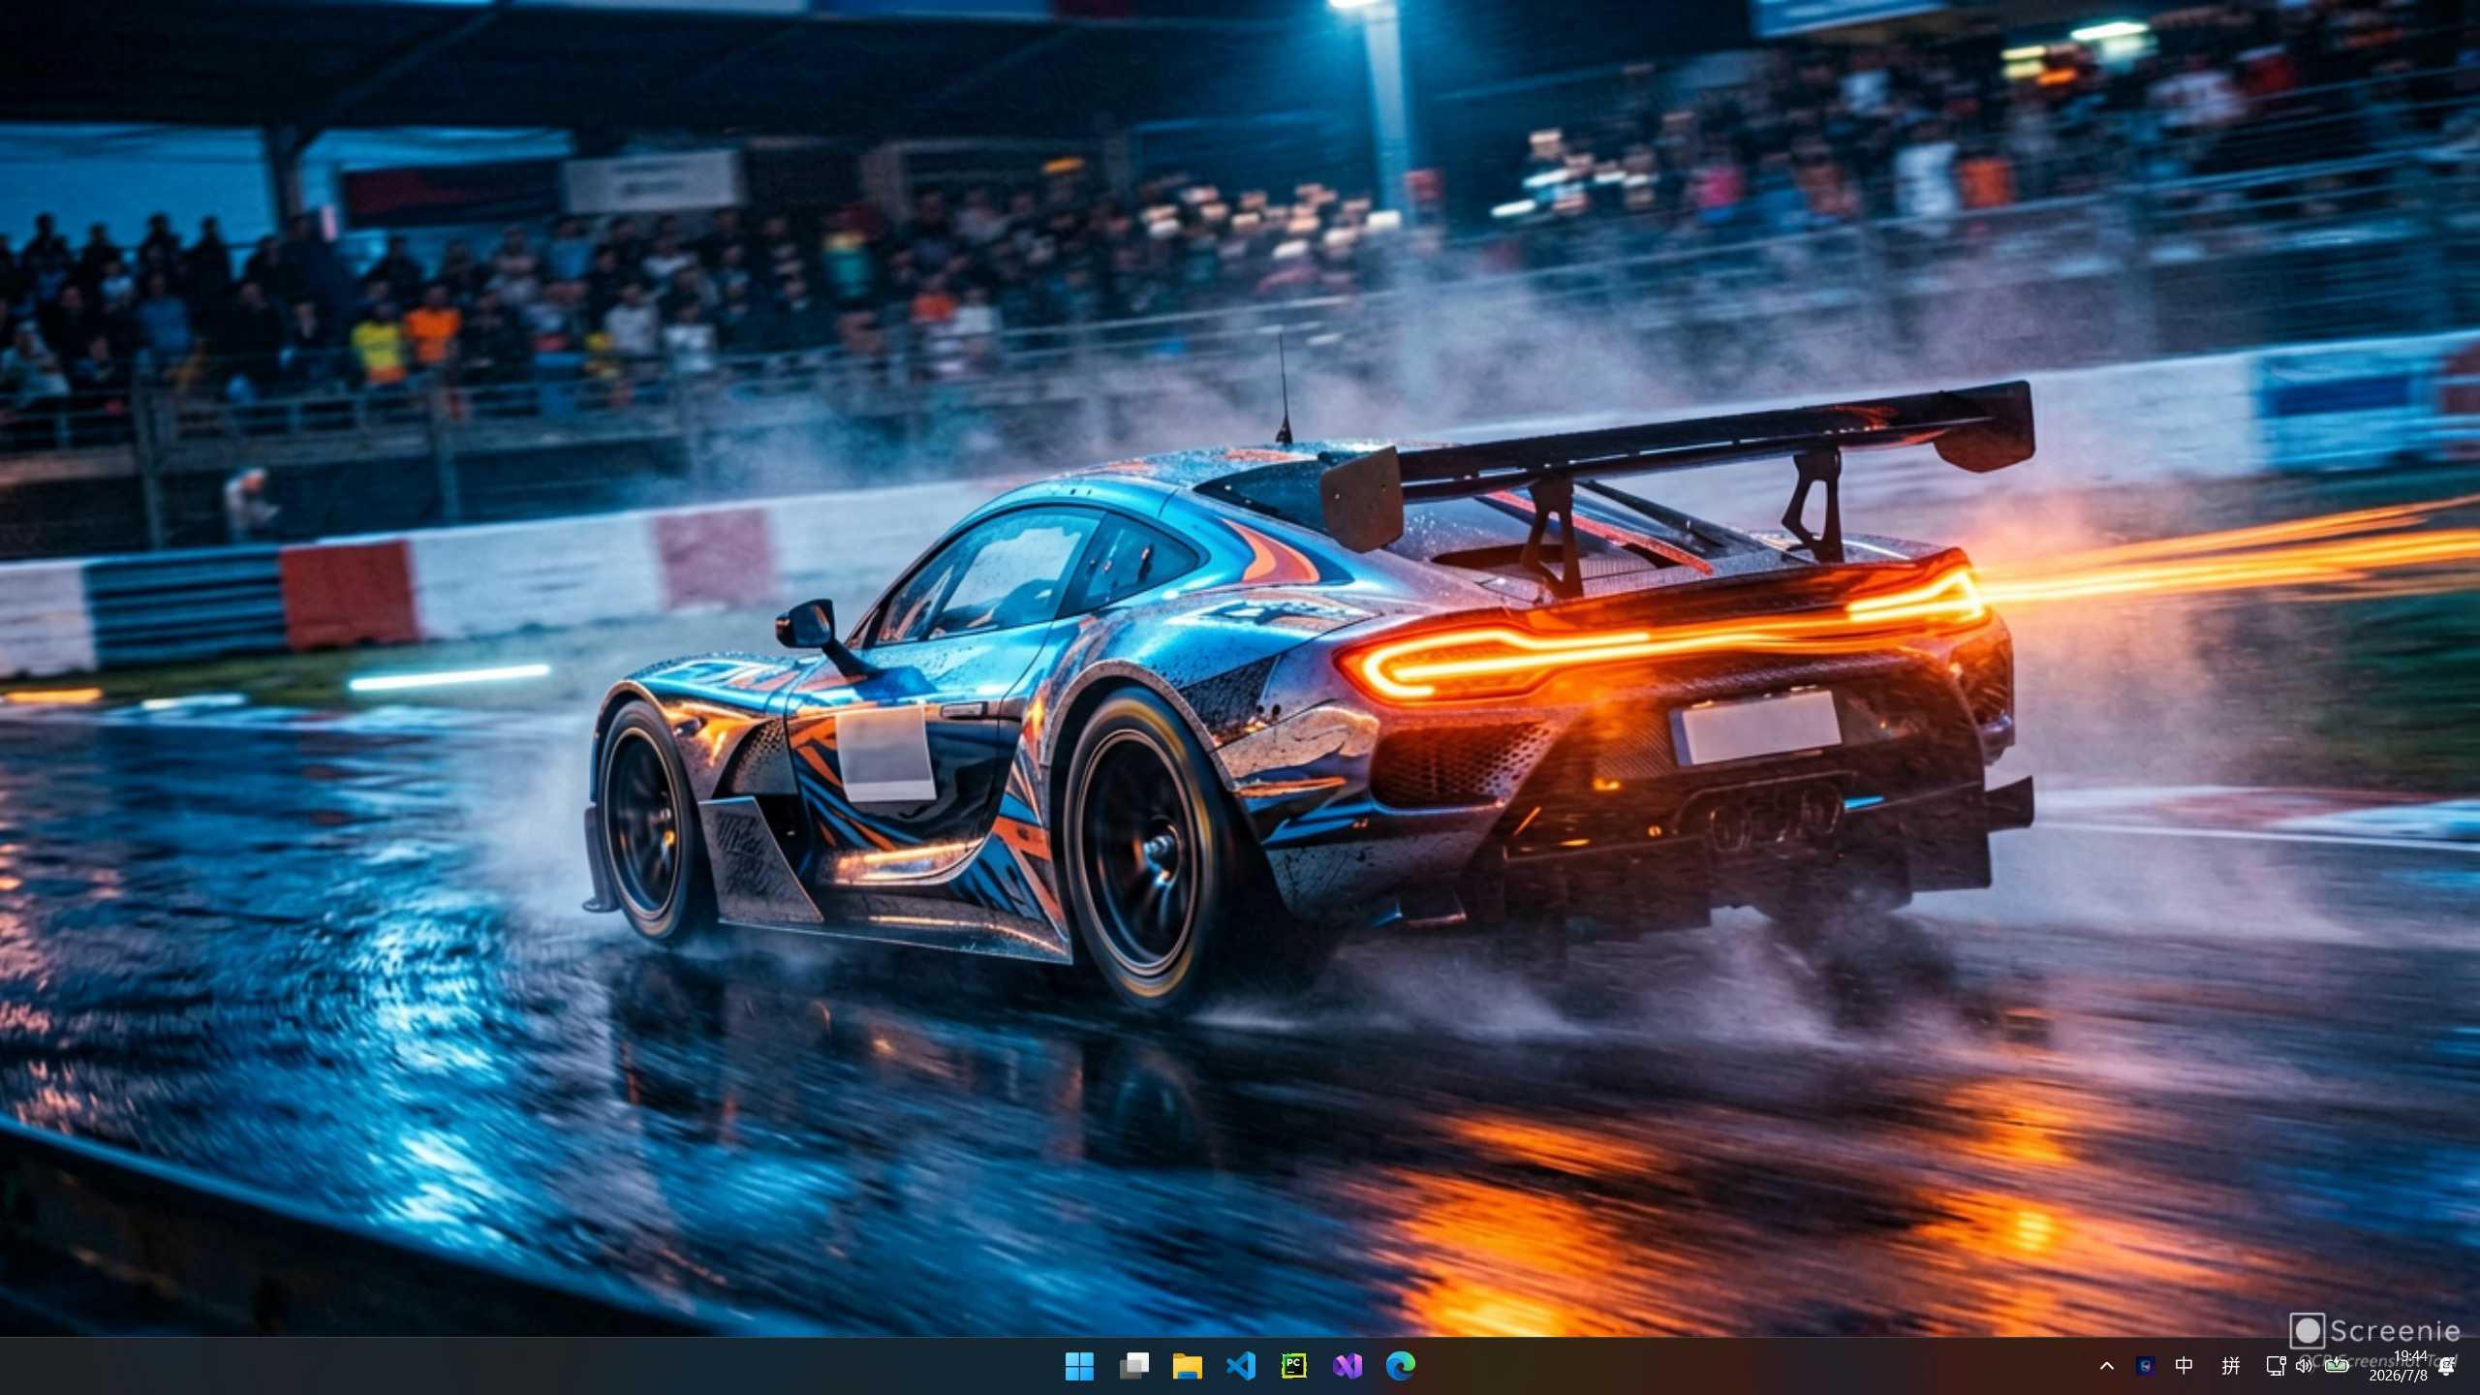Open Task View from the taskbar
Image resolution: width=2480 pixels, height=1395 pixels.
[1133, 1366]
